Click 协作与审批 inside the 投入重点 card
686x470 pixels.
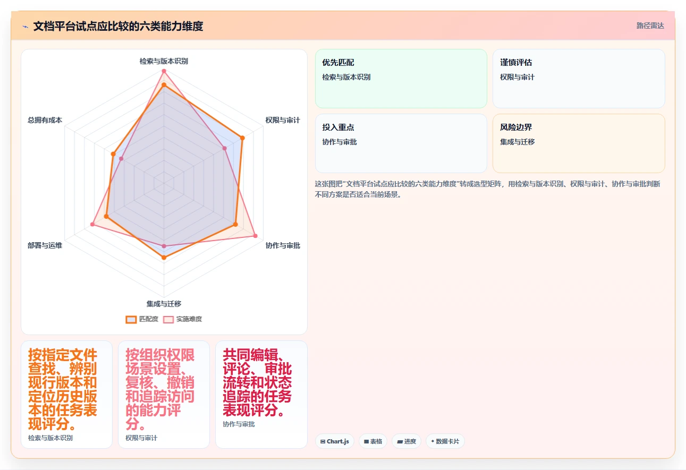(x=340, y=142)
